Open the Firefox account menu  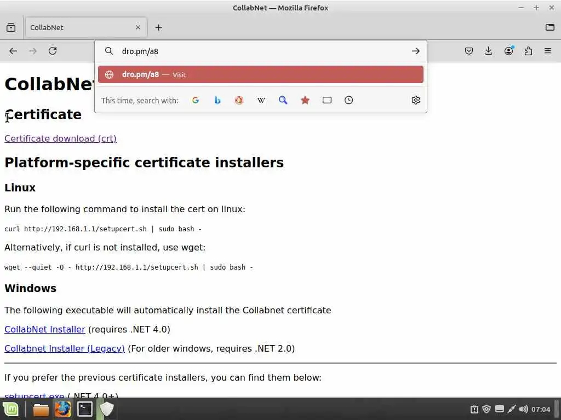508,51
